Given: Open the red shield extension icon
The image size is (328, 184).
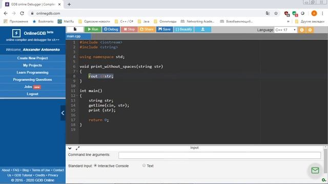Looking at the screenshot, I should tap(286, 14).
